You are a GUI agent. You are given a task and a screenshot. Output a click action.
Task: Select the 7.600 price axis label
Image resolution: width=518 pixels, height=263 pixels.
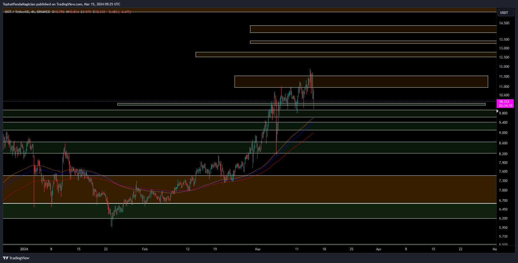(x=503, y=171)
